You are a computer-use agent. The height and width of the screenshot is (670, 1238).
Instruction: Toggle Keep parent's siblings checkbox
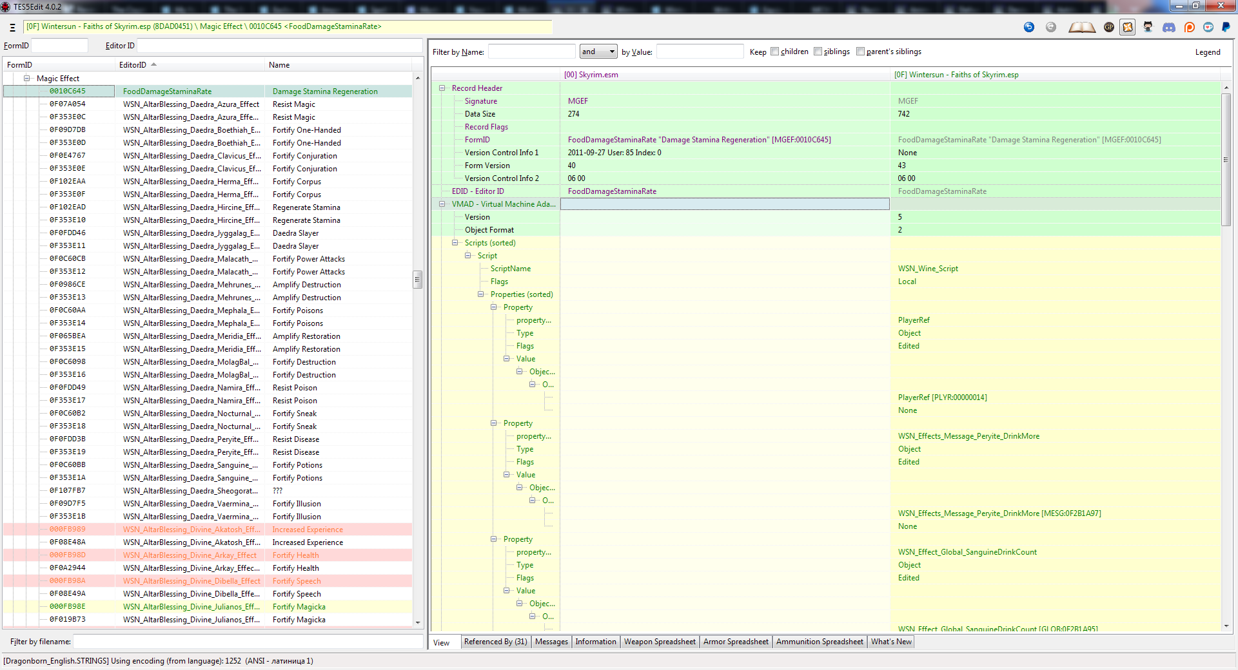pos(860,52)
